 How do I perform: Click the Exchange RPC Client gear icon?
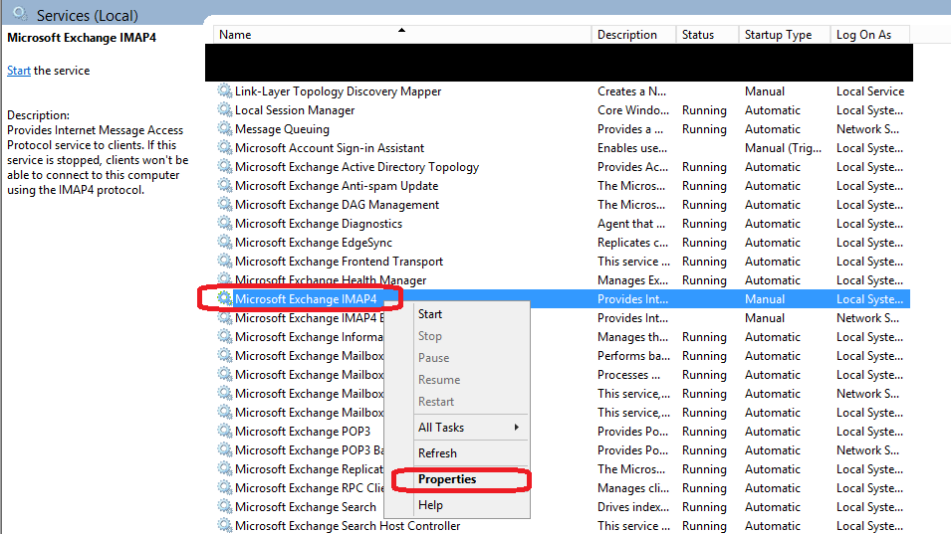pos(225,487)
